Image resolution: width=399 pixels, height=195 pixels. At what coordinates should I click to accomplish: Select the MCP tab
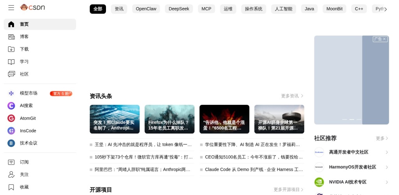click(x=207, y=9)
